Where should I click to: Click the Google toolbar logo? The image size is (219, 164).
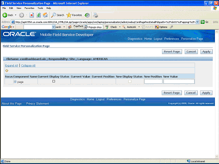point(7,27)
